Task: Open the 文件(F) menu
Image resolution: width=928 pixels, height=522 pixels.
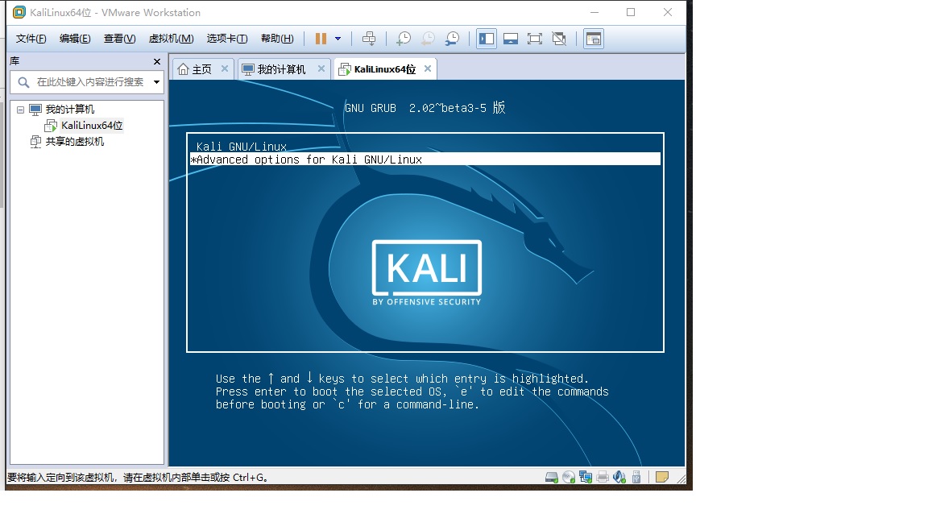Action: coord(31,39)
